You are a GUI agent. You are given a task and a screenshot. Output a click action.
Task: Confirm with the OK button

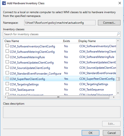91,133
